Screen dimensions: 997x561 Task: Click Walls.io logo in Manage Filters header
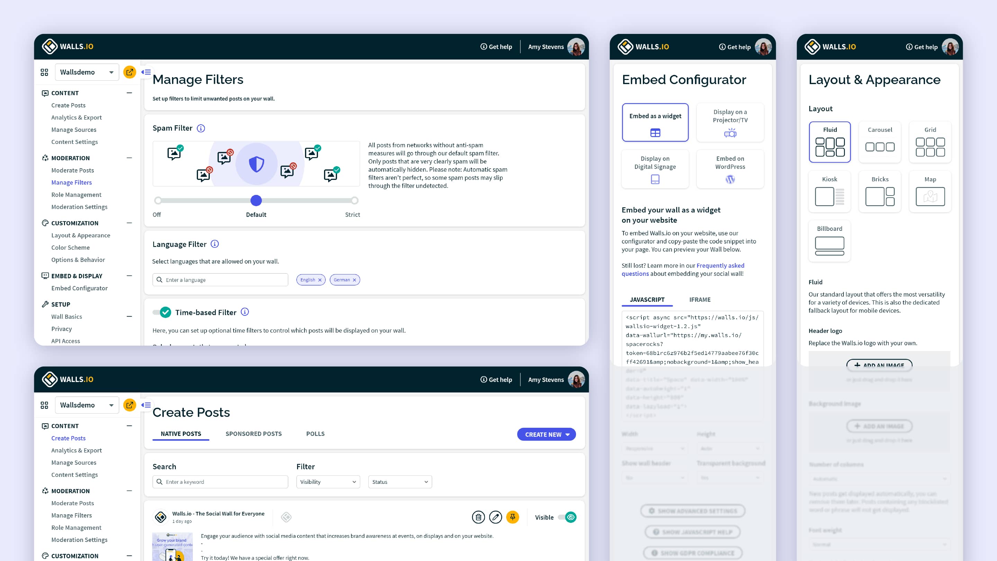coord(68,46)
